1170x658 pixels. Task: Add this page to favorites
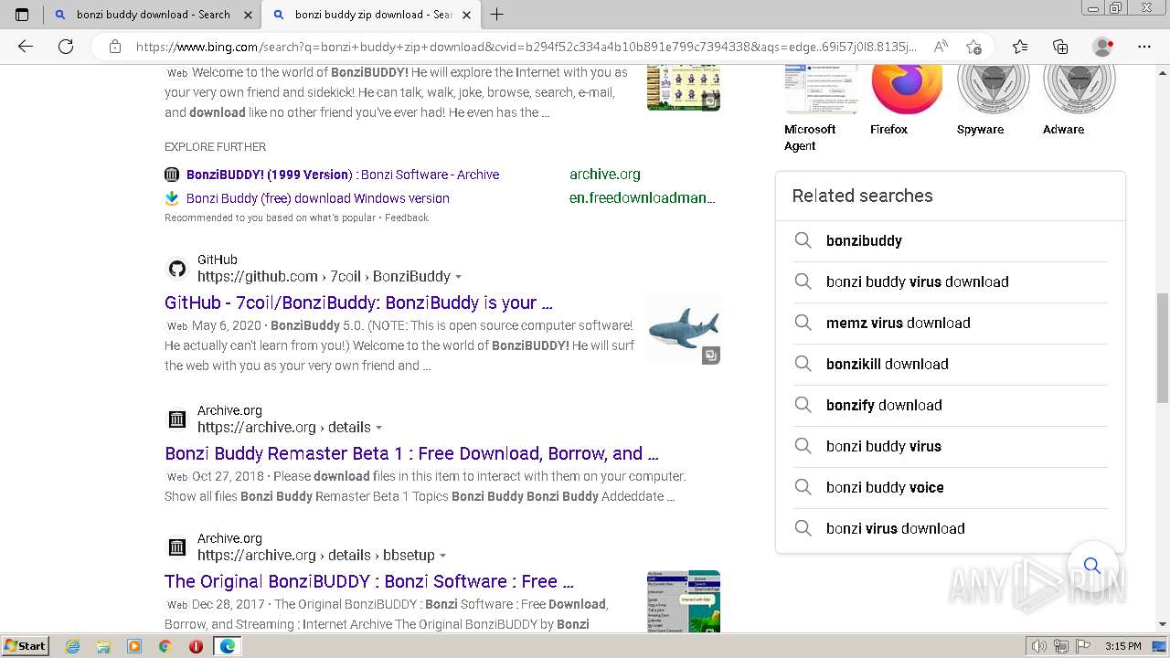click(973, 47)
